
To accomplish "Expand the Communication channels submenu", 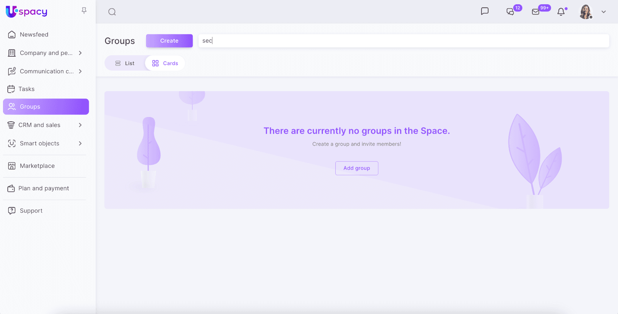I will 80,71.
